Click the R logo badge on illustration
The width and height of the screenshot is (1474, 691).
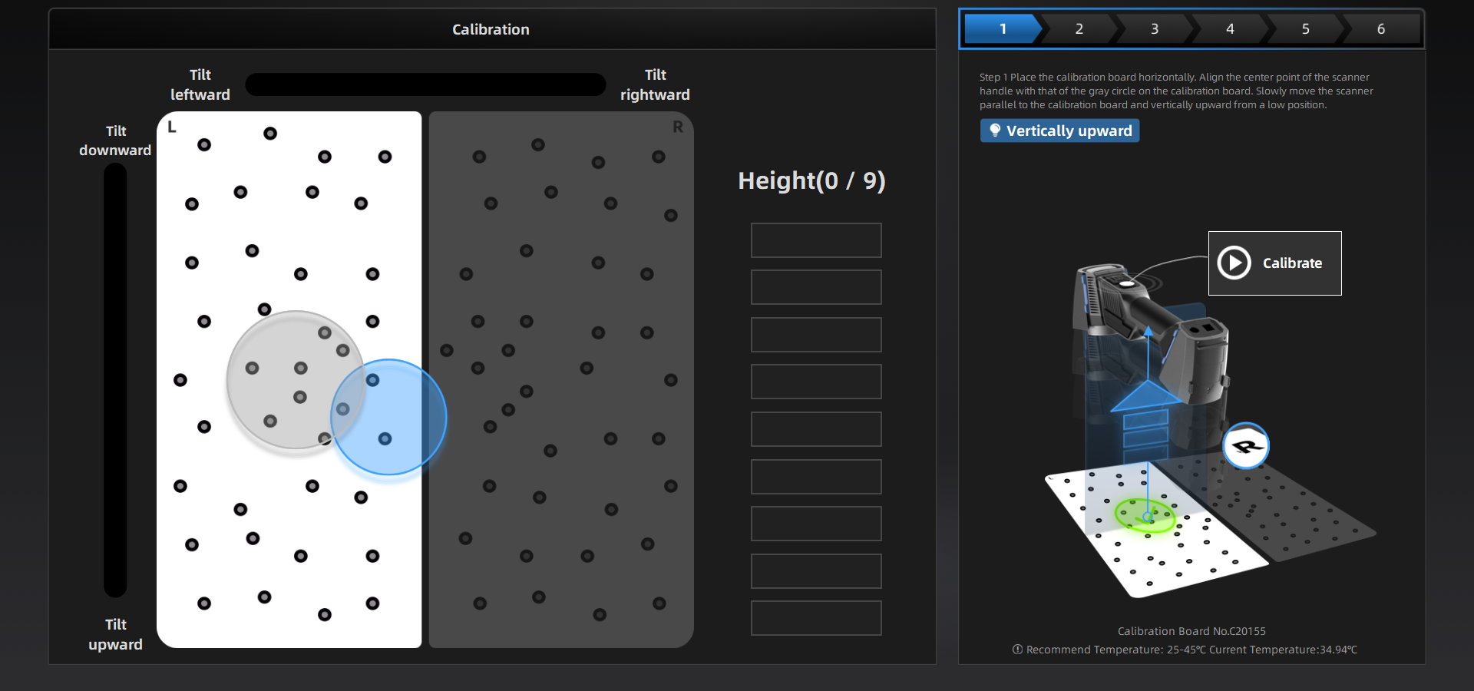[x=1245, y=446]
